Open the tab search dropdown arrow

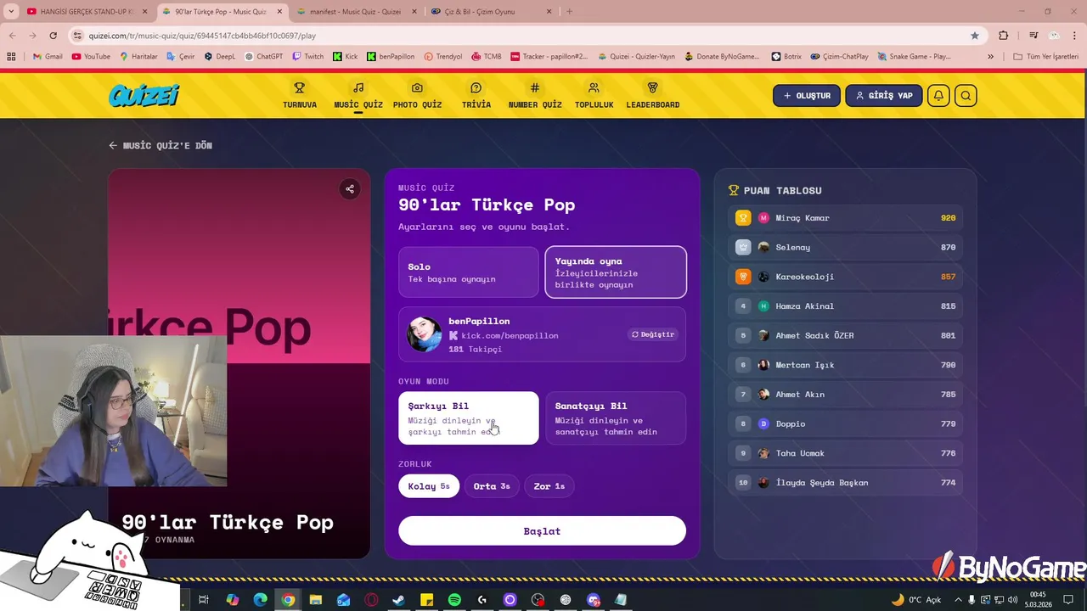11,12
